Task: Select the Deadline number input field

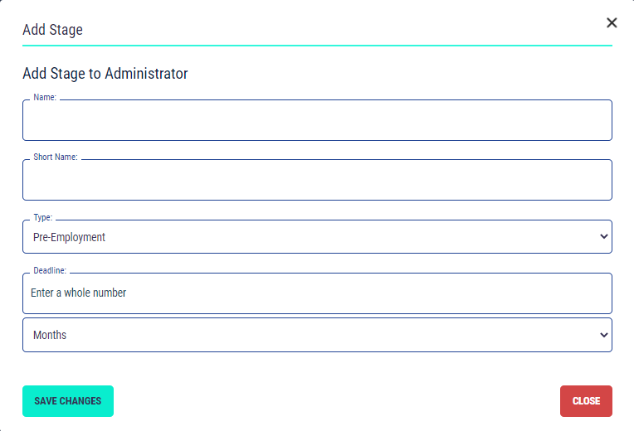Action: (x=317, y=293)
